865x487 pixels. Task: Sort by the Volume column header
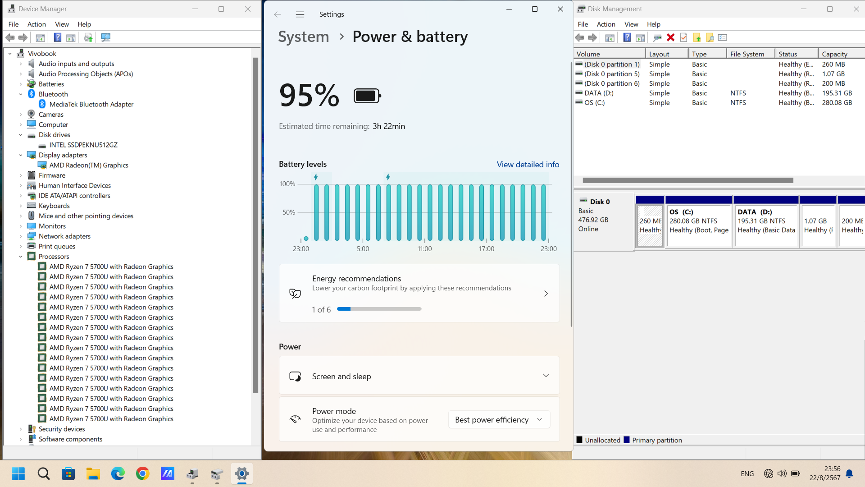pyautogui.click(x=610, y=54)
